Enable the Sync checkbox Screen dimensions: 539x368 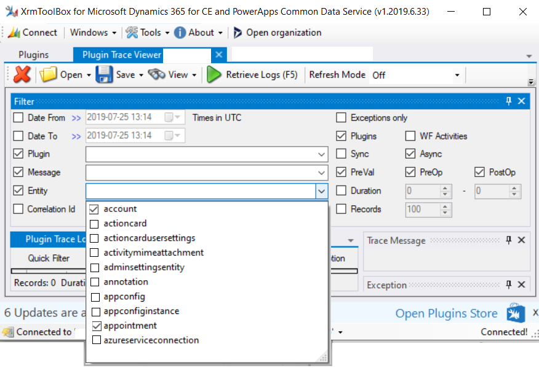click(341, 154)
